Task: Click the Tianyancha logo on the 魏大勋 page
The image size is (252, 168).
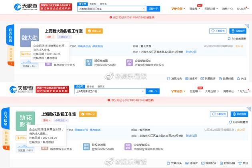Action: 26,7
